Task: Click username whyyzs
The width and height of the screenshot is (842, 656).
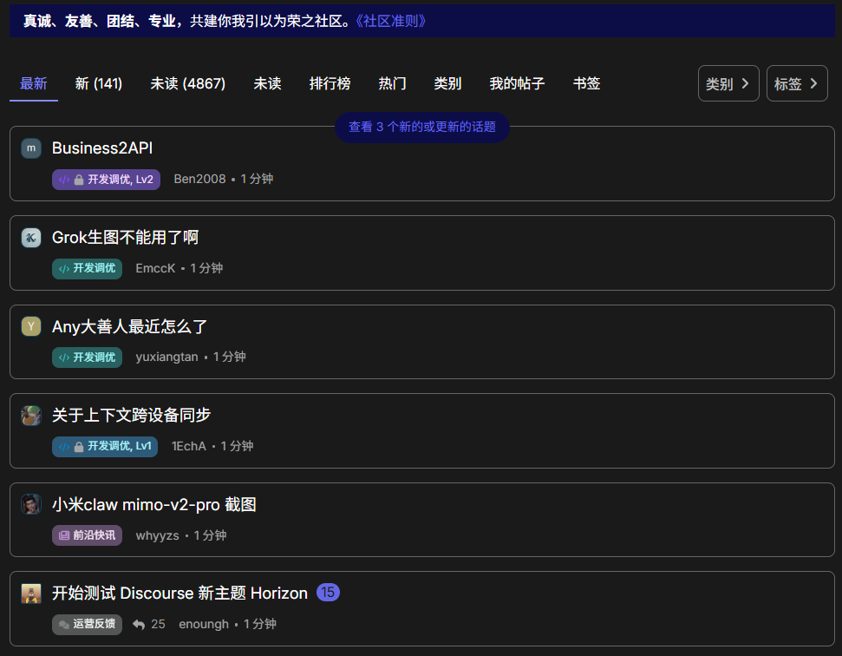Action: coord(157,535)
